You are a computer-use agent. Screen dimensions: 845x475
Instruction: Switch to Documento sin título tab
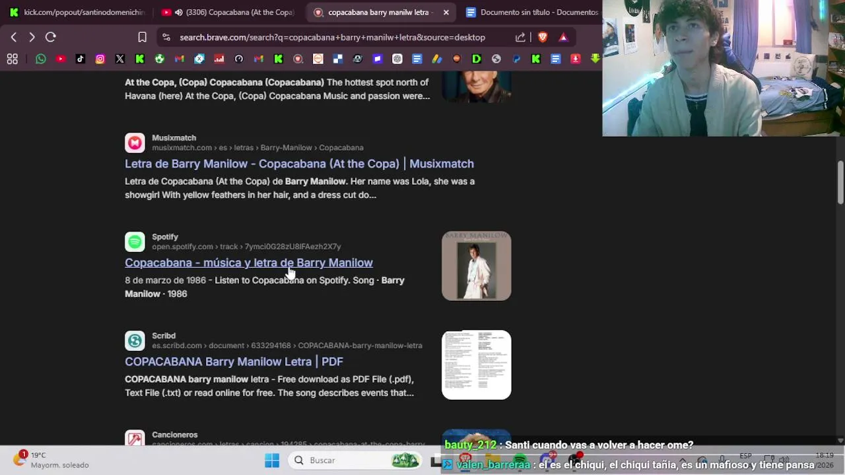[531, 12]
